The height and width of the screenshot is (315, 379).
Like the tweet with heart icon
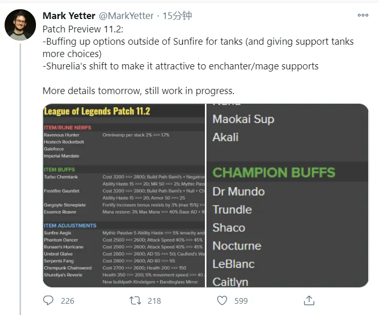click(x=222, y=301)
